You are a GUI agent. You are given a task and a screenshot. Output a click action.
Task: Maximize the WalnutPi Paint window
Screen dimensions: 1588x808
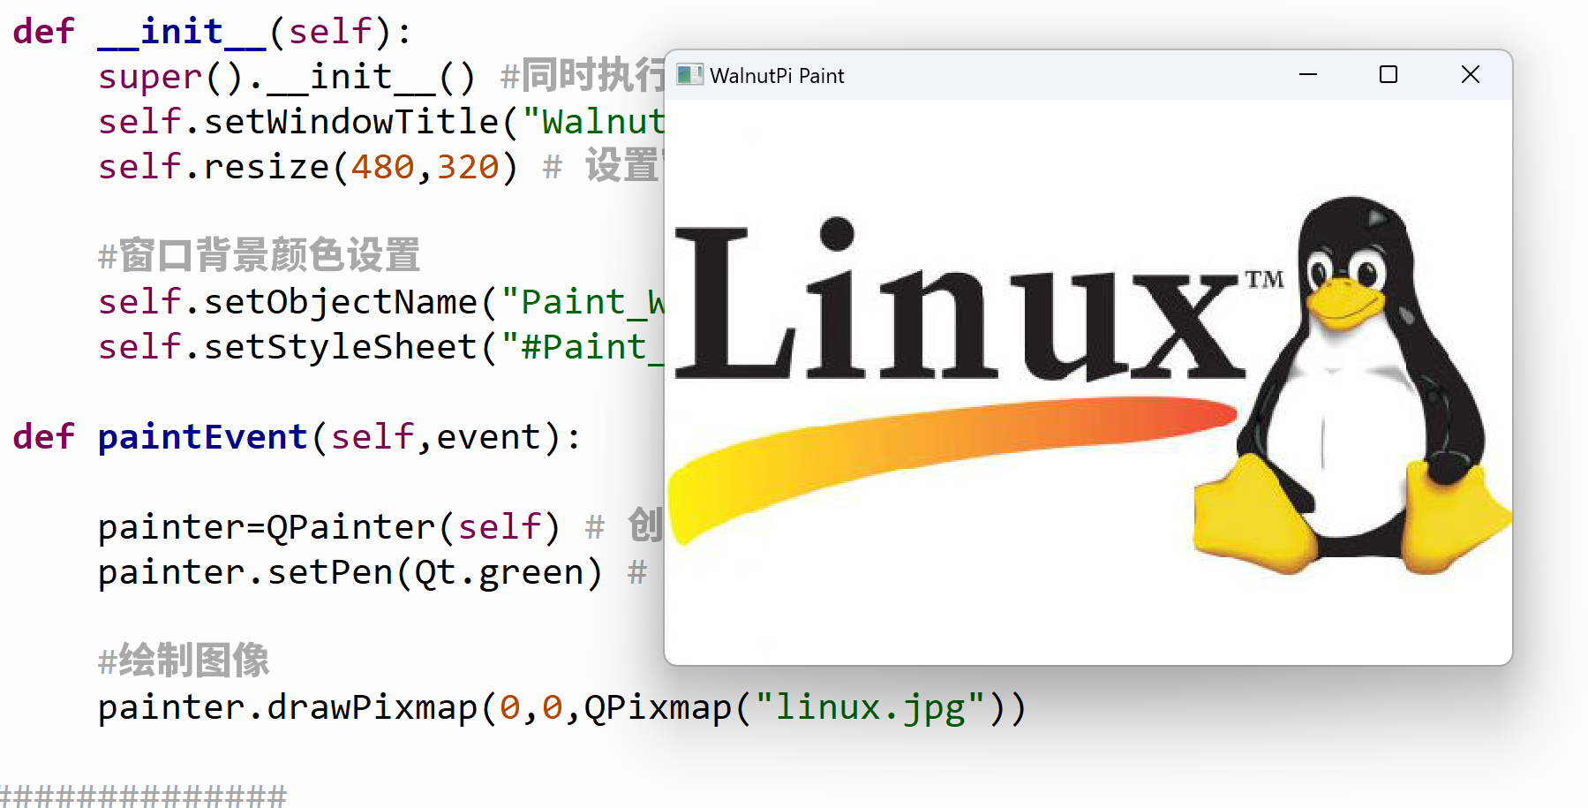(1388, 75)
